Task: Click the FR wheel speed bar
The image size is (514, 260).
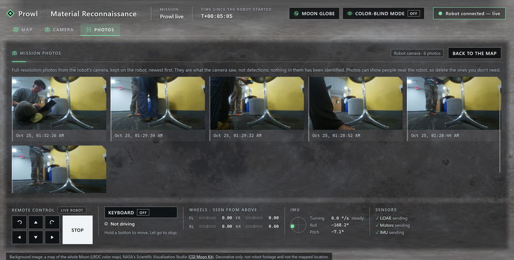Action: click(254, 218)
